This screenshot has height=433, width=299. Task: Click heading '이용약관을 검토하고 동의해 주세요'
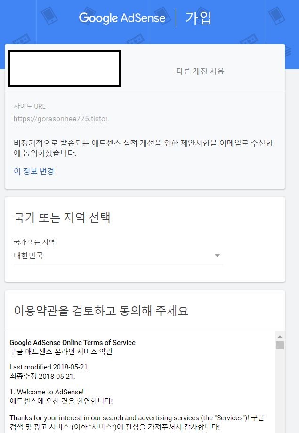point(101,311)
